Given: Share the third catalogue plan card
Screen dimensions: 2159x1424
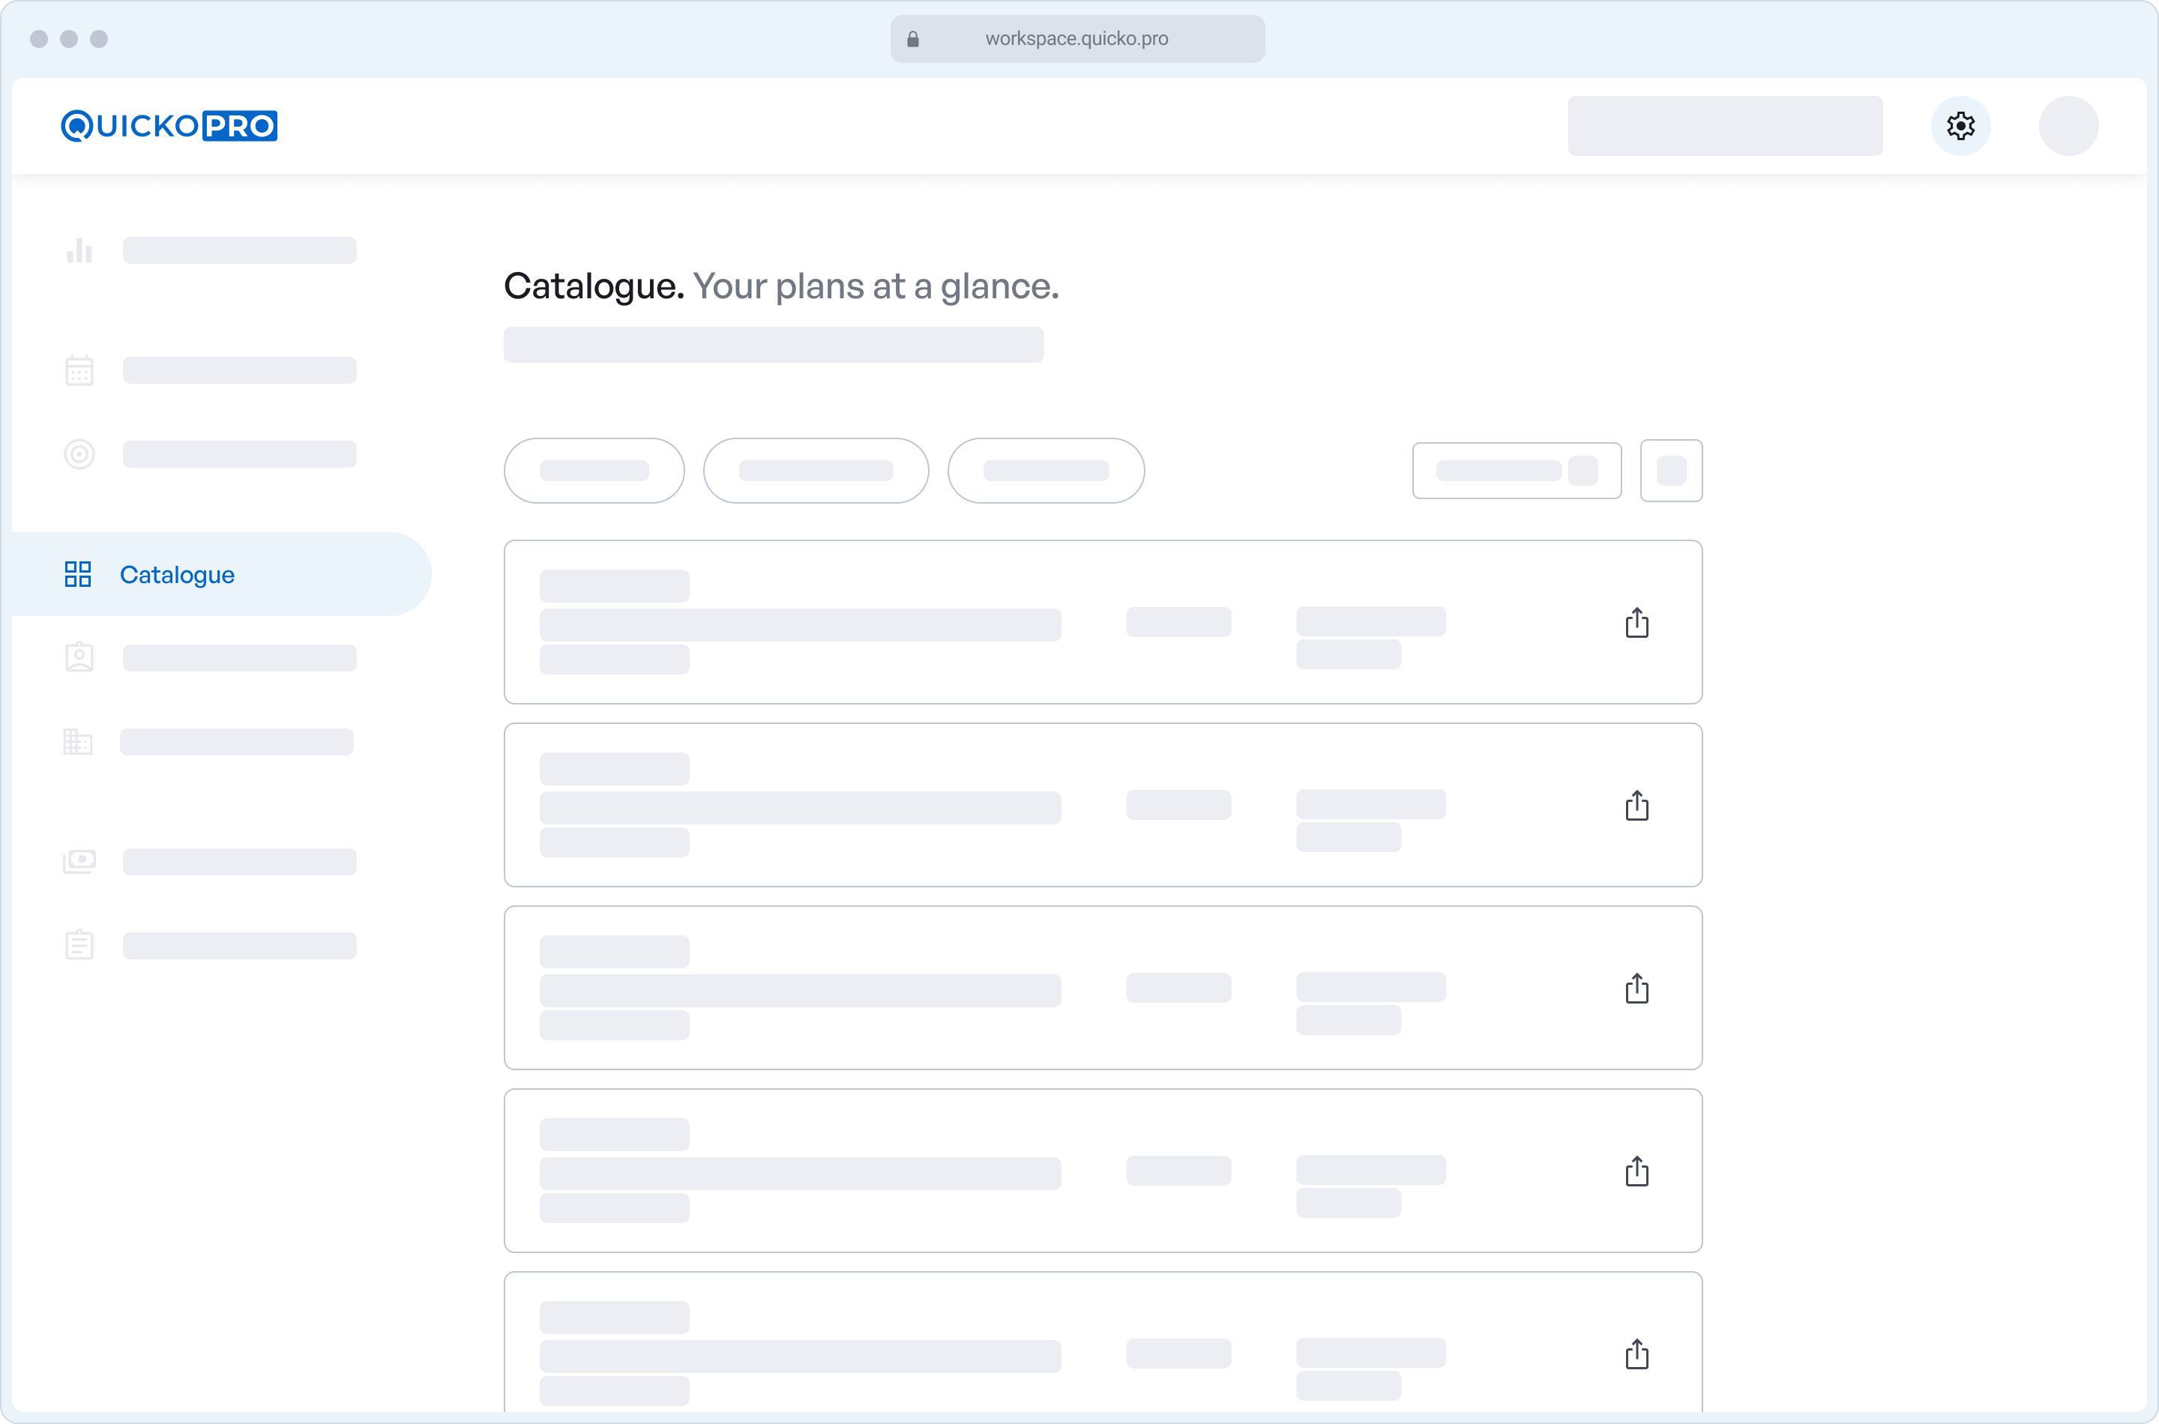Looking at the screenshot, I should (x=1636, y=988).
